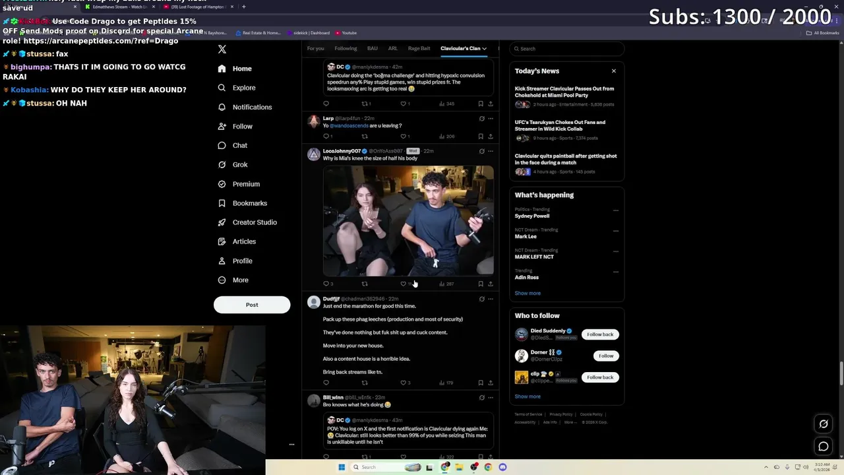Bookmark LocoJohnny007 post
Image resolution: width=844 pixels, height=475 pixels.
pos(481,284)
